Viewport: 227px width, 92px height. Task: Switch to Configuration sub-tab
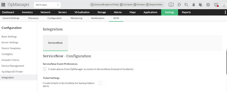point(54,18)
